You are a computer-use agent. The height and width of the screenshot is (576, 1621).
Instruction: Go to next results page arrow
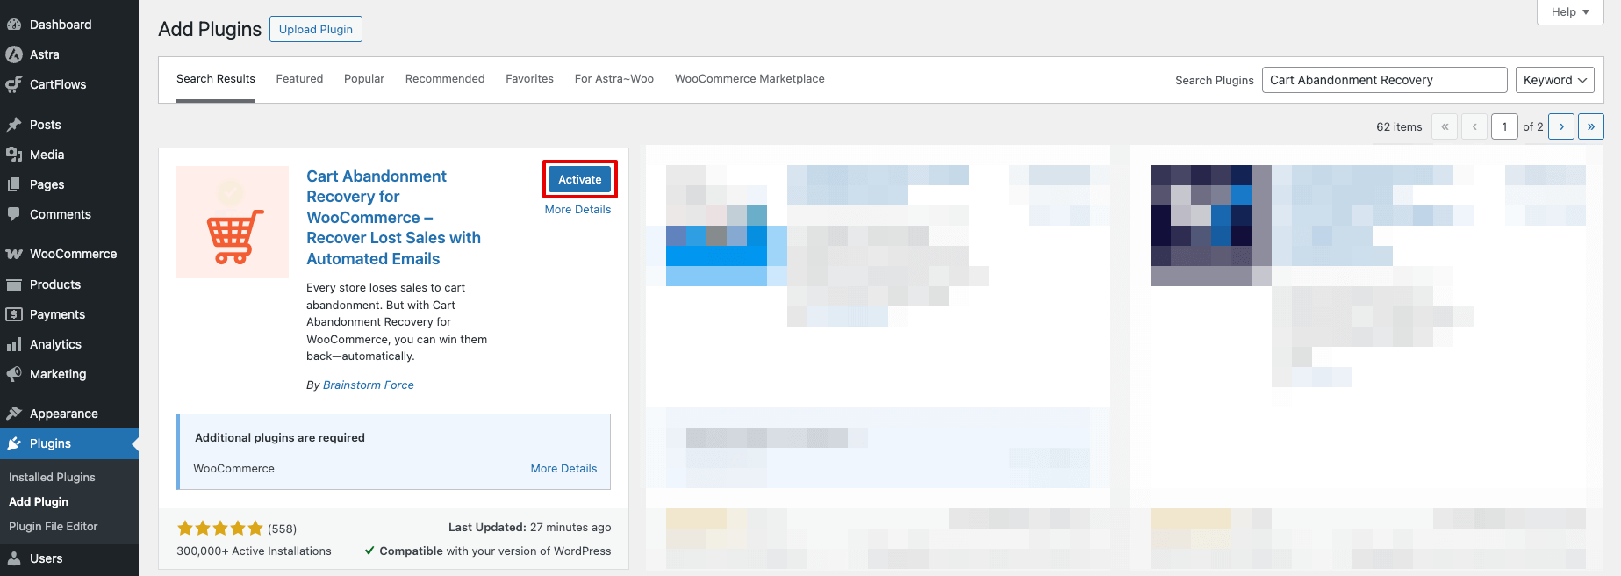pyautogui.click(x=1561, y=126)
